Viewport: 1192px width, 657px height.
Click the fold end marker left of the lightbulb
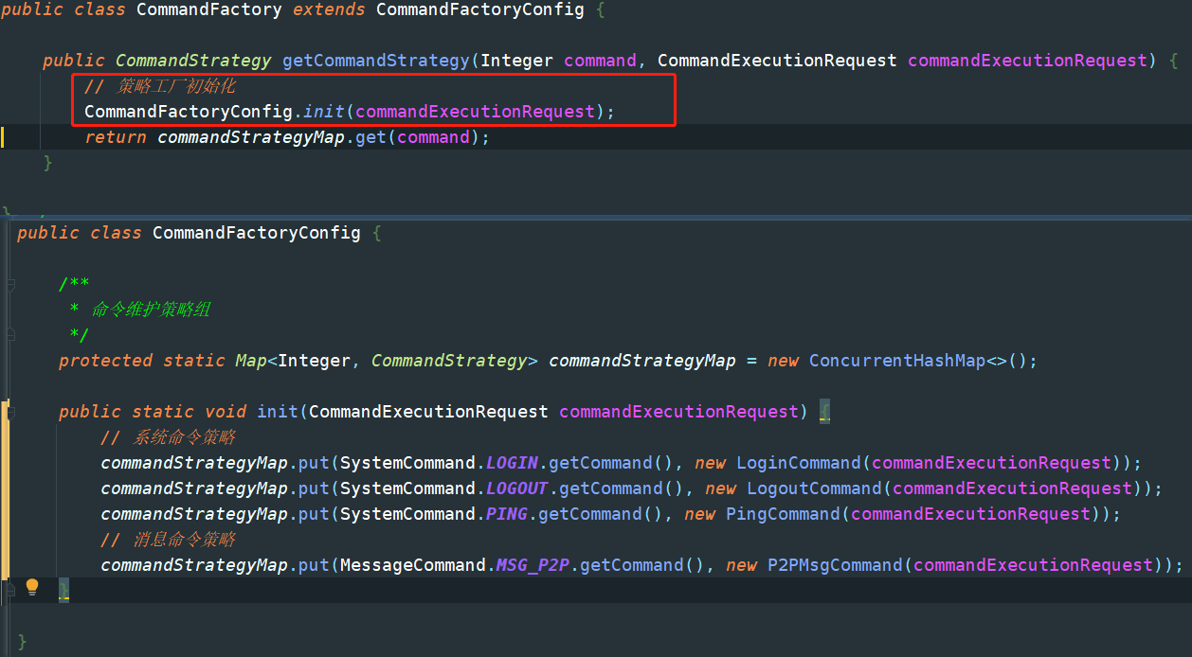[10, 591]
